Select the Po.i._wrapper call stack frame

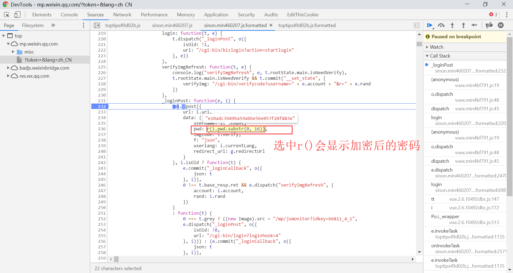pyautogui.click(x=465, y=219)
